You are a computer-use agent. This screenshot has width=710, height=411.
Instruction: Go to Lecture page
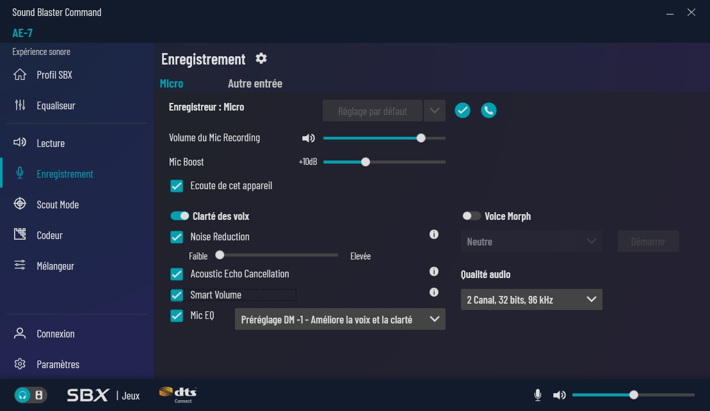coord(51,143)
